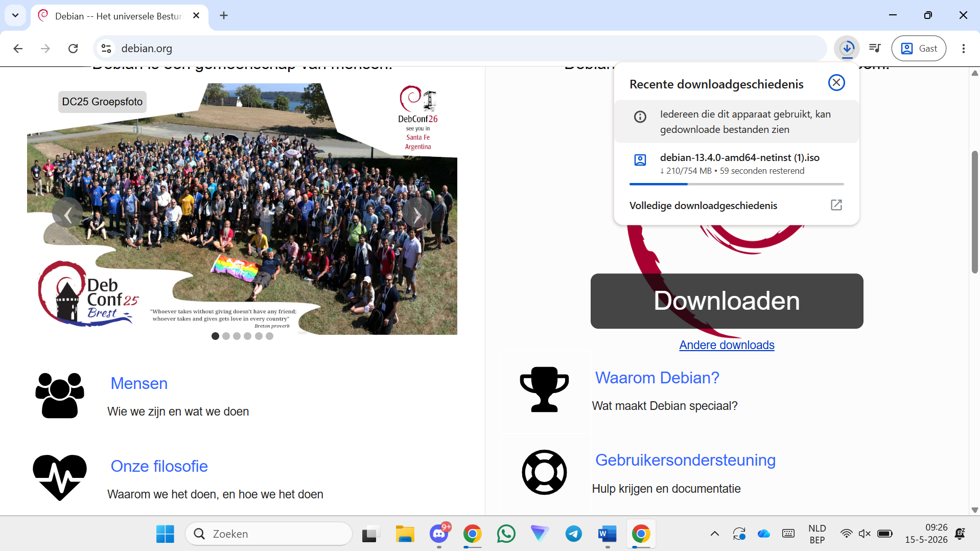Select the fifth carousel dot
980x551 pixels.
click(x=259, y=336)
